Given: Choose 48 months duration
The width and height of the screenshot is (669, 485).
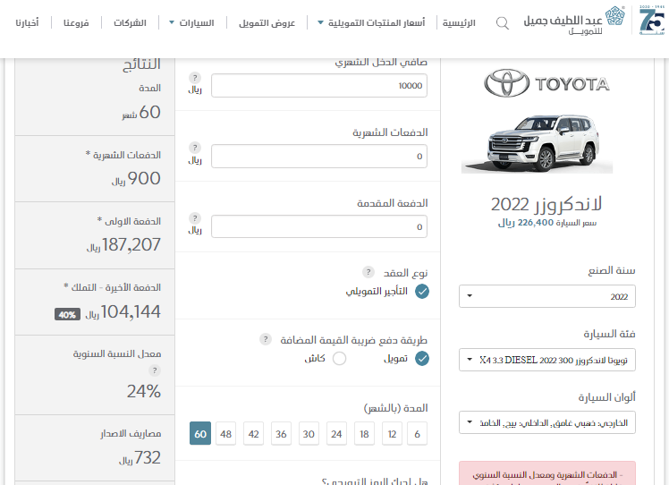Looking at the screenshot, I should [x=225, y=434].
